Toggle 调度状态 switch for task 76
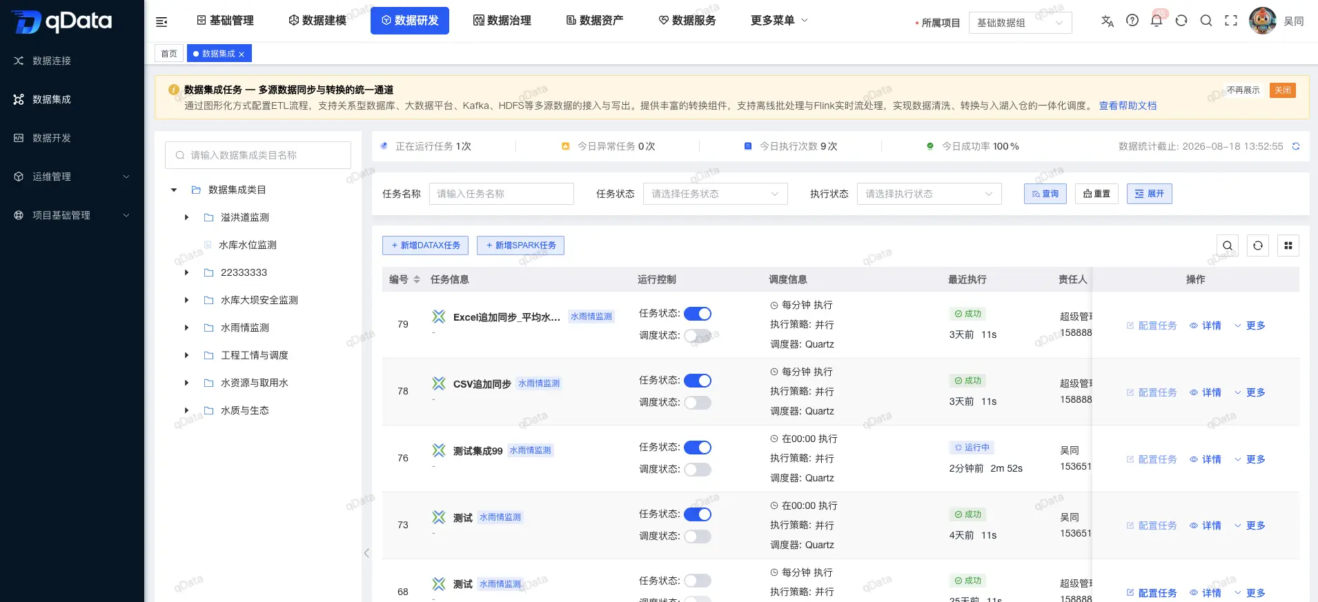 (698, 470)
